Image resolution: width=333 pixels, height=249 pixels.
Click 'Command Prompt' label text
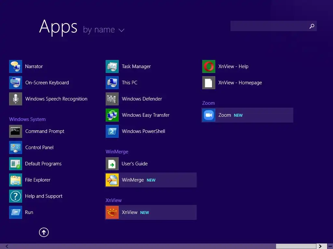(45, 131)
